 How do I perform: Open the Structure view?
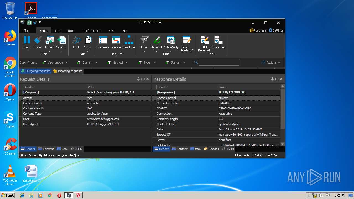[129, 43]
